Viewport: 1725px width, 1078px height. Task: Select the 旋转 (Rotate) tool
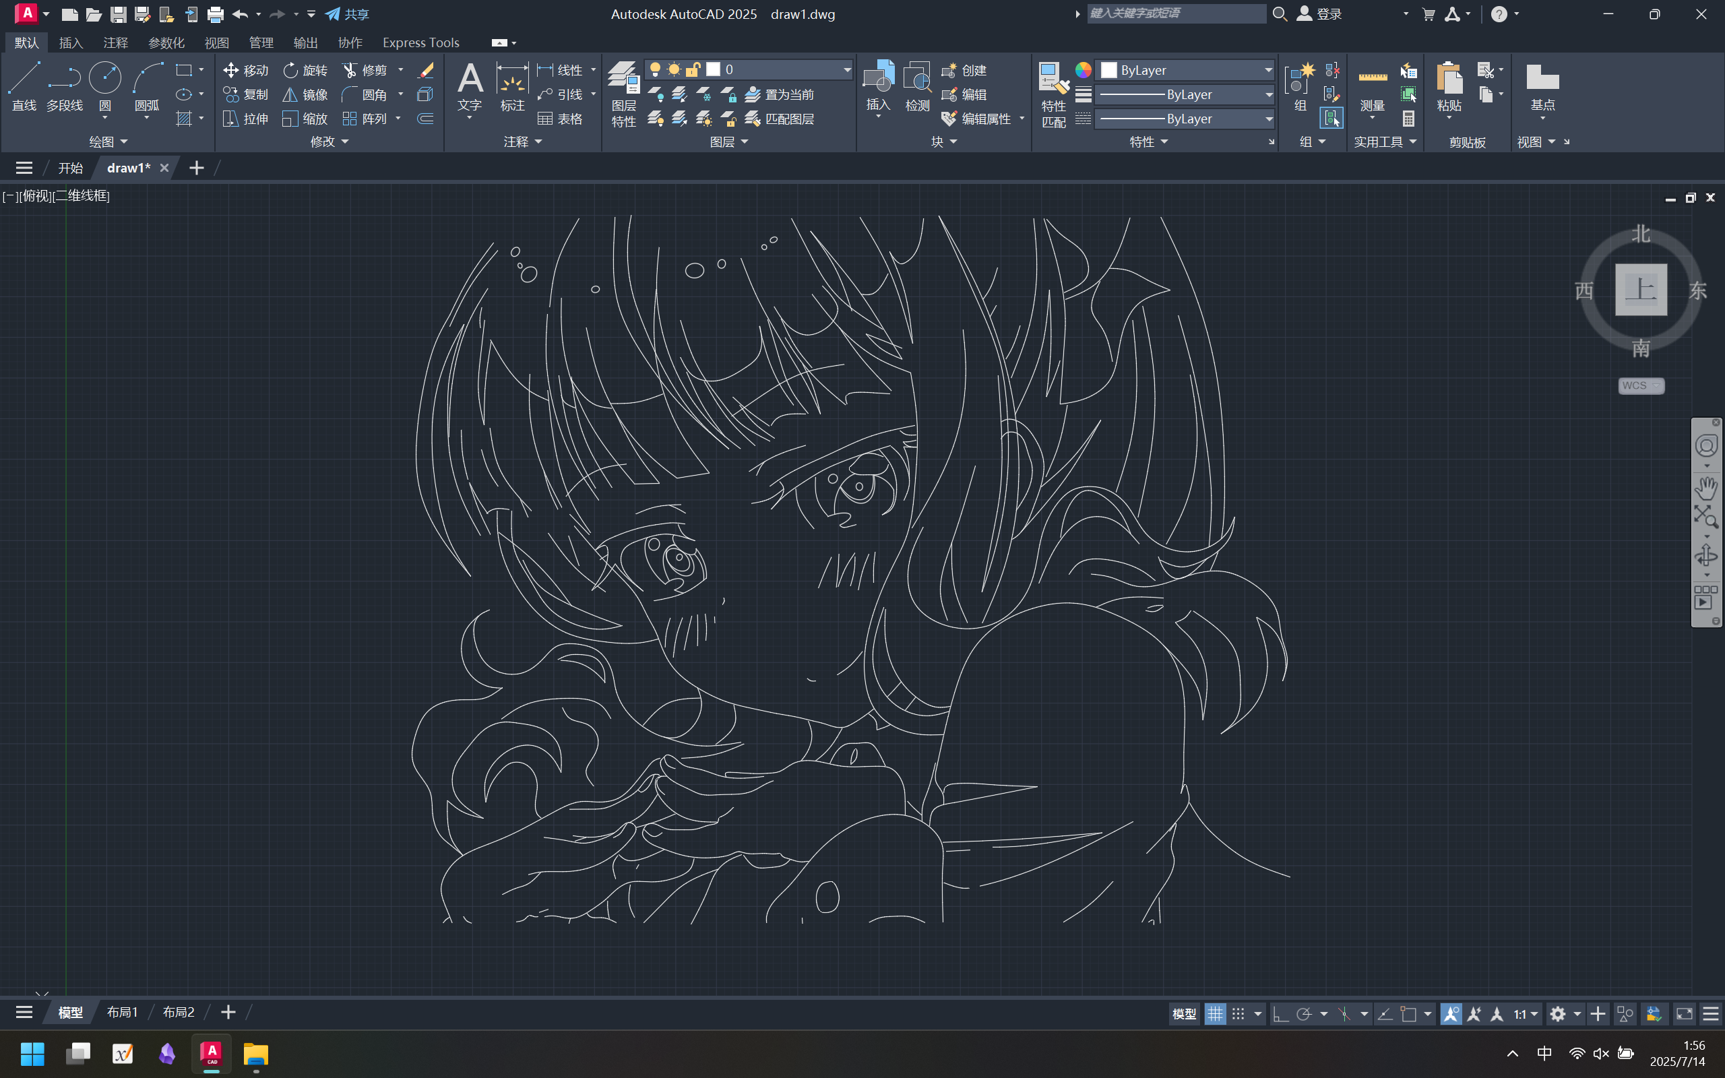pyautogui.click(x=305, y=70)
